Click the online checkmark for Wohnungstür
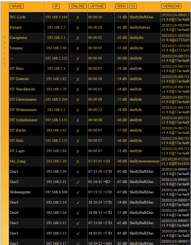This screenshot has width=191, height=245. coord(78,192)
